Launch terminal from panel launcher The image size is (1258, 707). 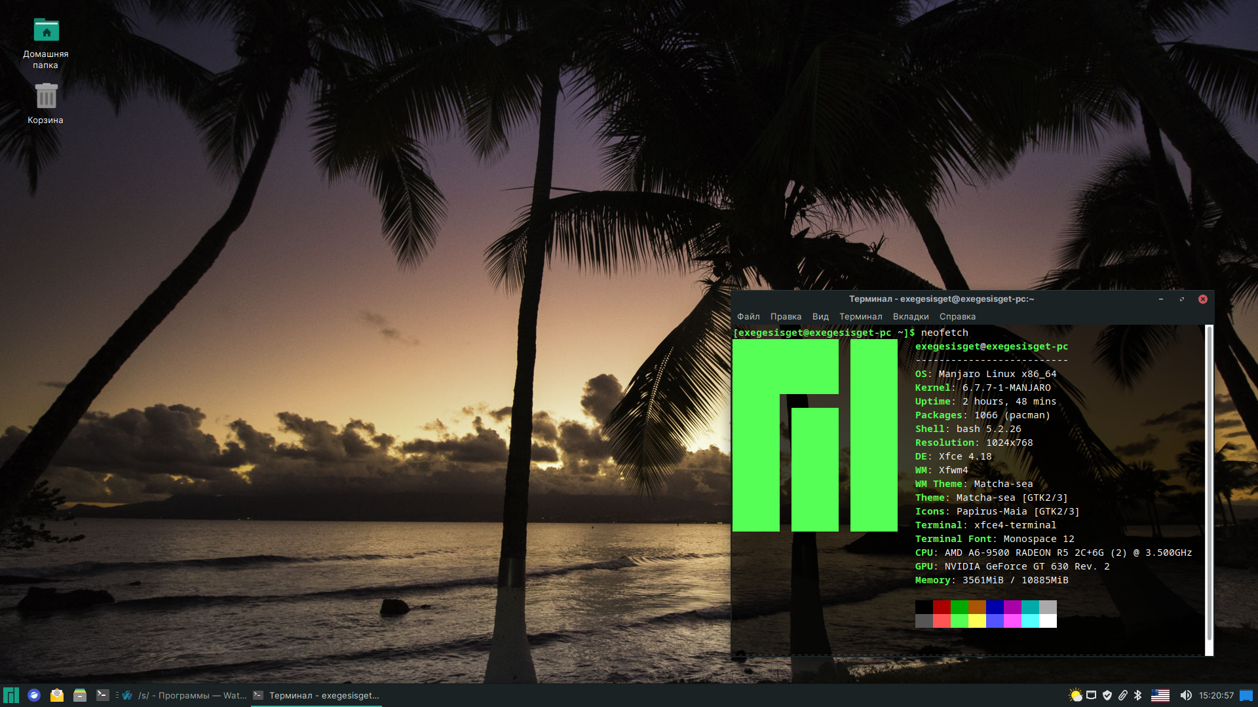(103, 695)
